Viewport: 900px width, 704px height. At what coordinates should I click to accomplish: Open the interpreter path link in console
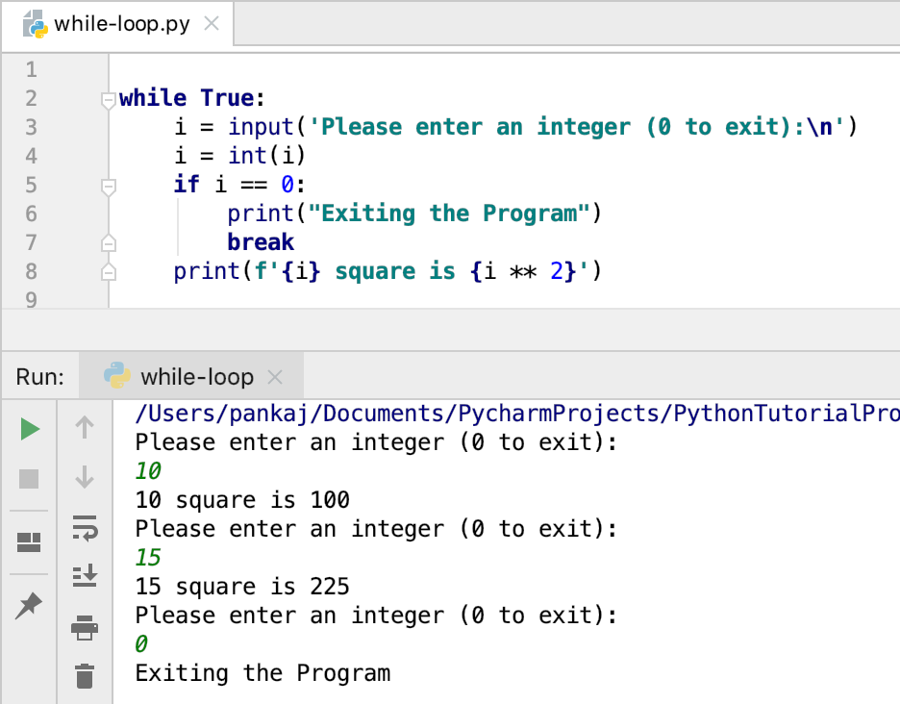pos(516,414)
